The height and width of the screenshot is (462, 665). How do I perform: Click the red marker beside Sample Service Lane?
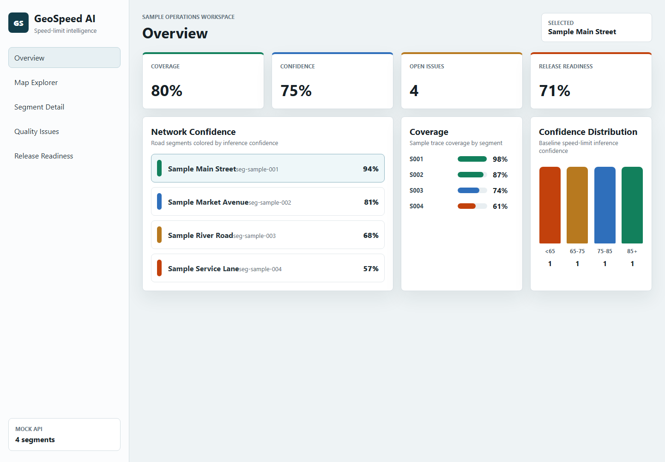[159, 268]
